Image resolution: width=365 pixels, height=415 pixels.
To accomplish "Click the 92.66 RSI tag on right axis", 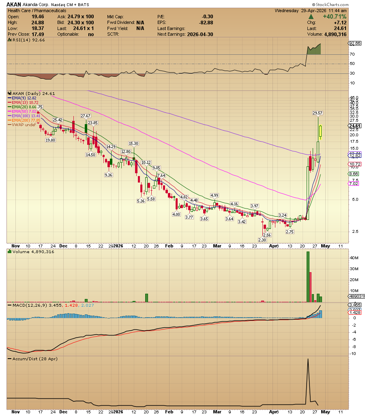I will point(355,43).
